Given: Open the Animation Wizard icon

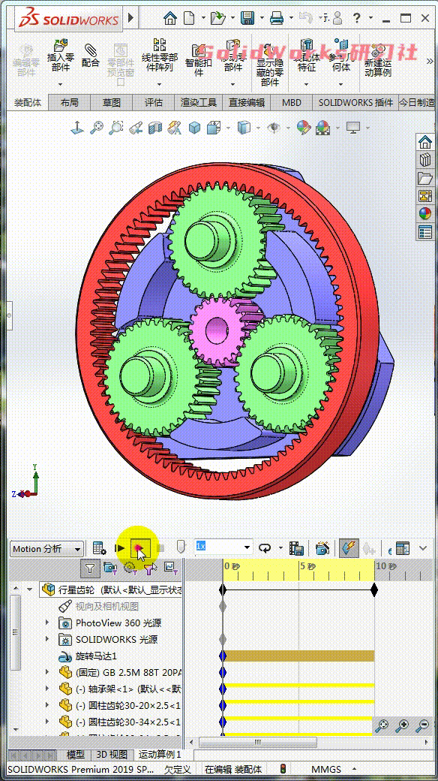Looking at the screenshot, I should point(322,548).
